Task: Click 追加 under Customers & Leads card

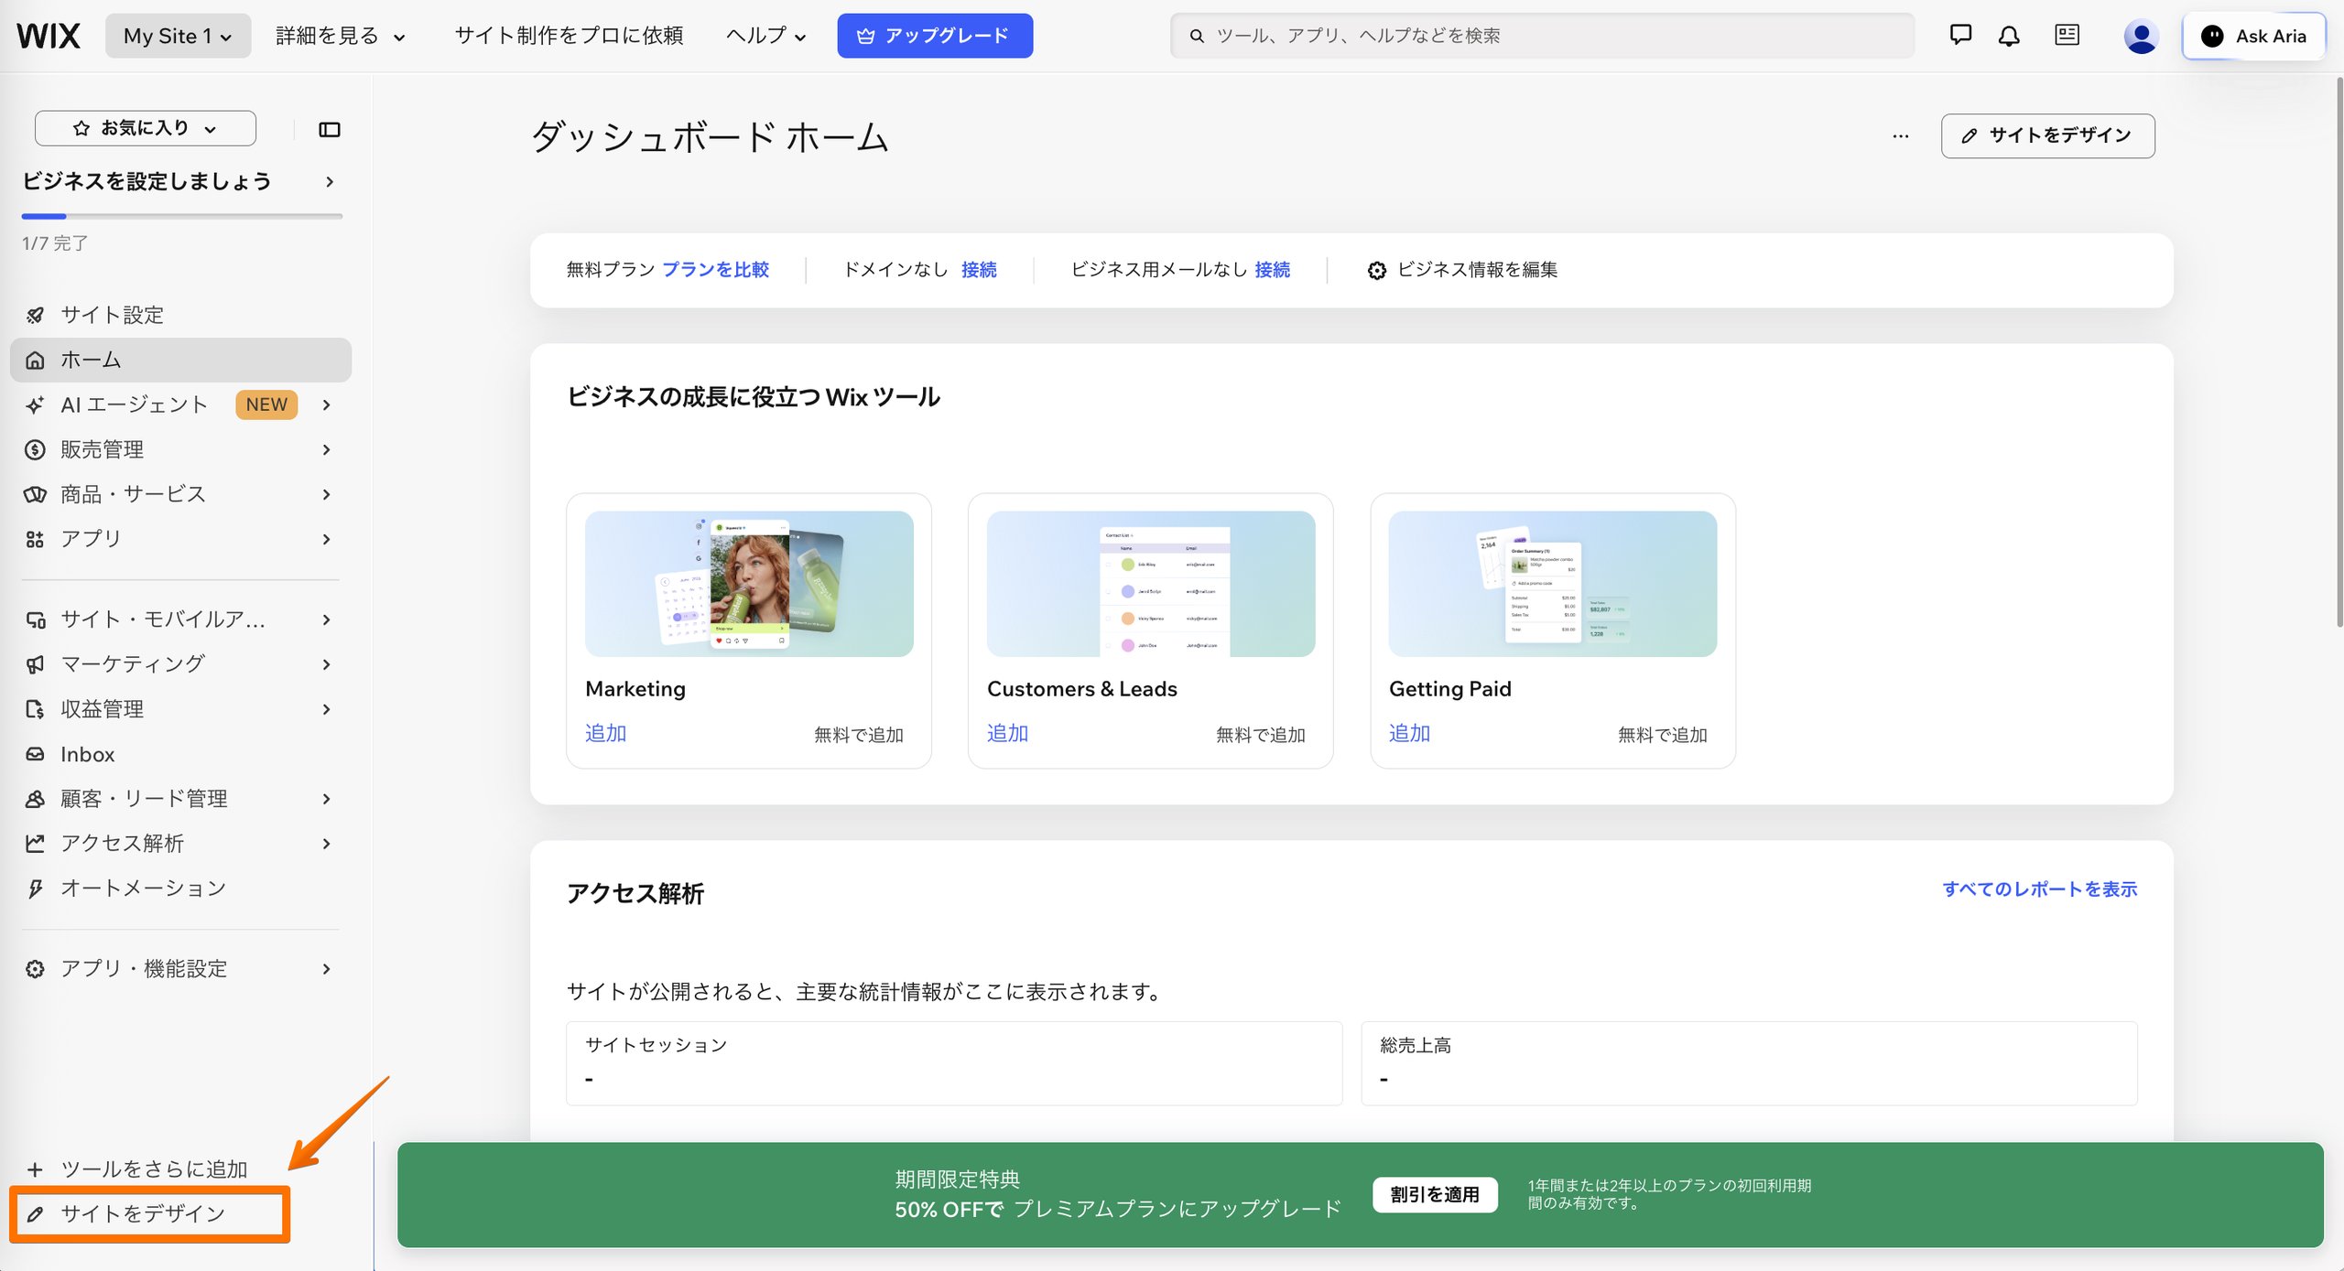Action: pos(1007,734)
